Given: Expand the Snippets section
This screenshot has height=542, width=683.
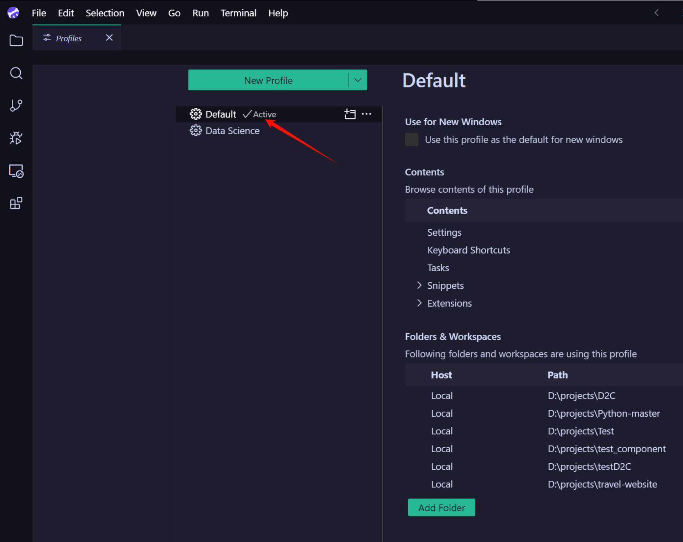Looking at the screenshot, I should pos(419,285).
